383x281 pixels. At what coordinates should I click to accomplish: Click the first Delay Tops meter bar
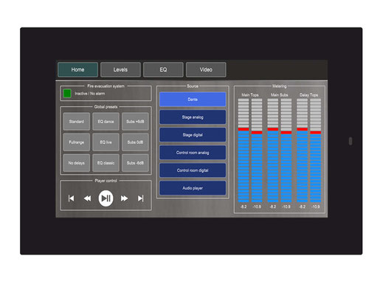[x=302, y=150]
